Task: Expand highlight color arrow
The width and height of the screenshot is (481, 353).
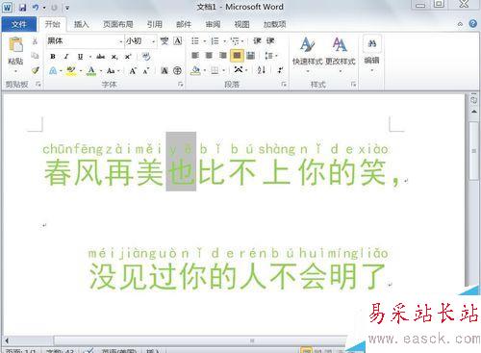Action: click(81, 71)
